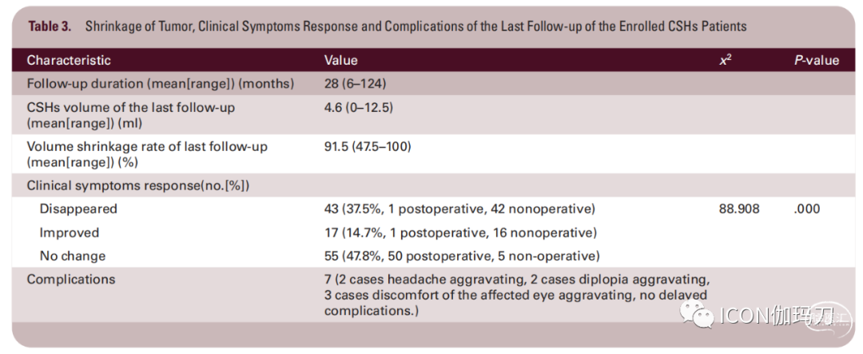
Task: Click the "Value" column header
Action: [340, 60]
